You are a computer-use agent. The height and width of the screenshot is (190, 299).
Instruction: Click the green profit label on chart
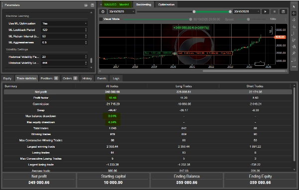[x=191, y=28]
